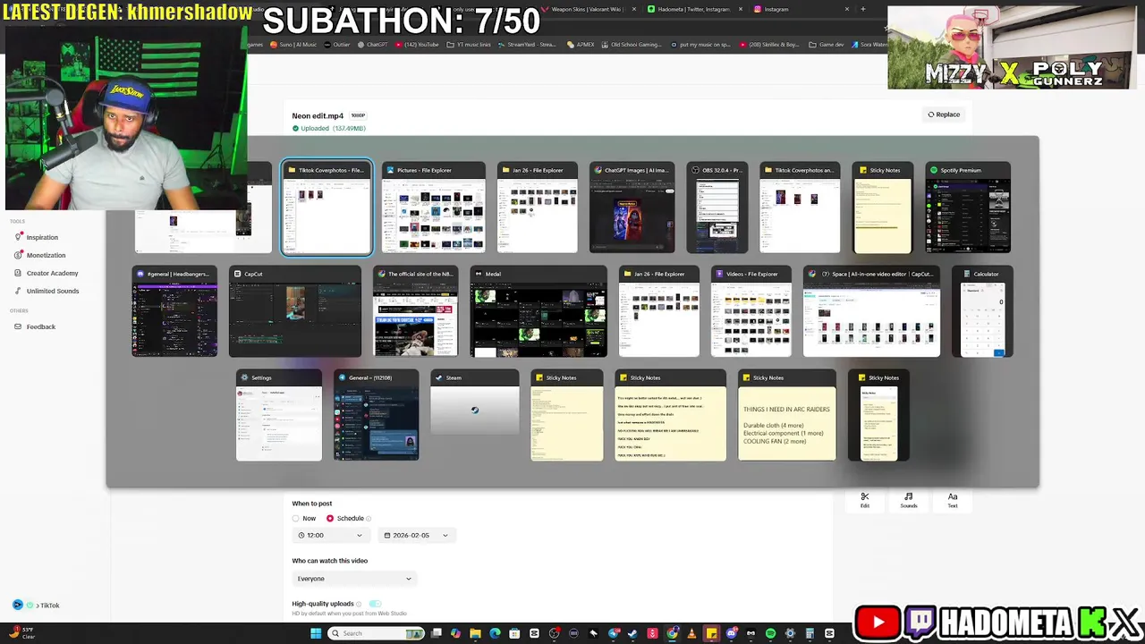This screenshot has height=644, width=1145.
Task: Select the Schedule radio button
Action: pyautogui.click(x=330, y=518)
